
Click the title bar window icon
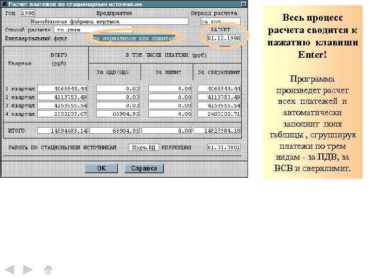(x=5, y=4)
